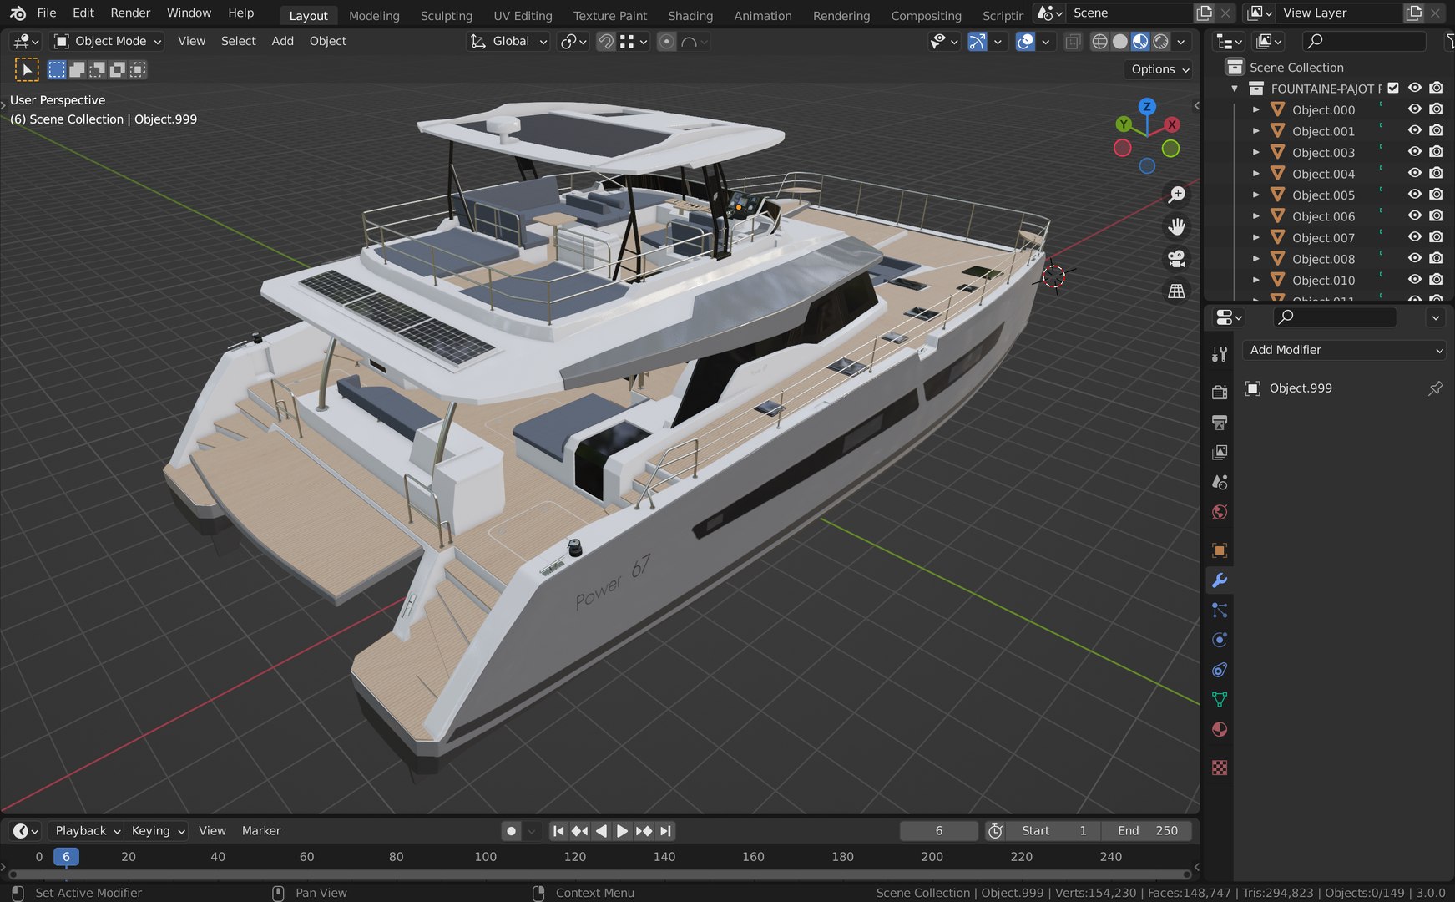Screen dimensions: 1455x902
Task: Open the Physics properties tab
Action: [x=1220, y=640]
